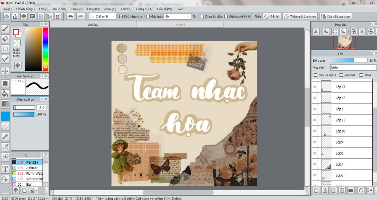Viewport: 377px width, 200px height.
Task: Toggle visibility of layer Lớp9
Action: pos(315,142)
